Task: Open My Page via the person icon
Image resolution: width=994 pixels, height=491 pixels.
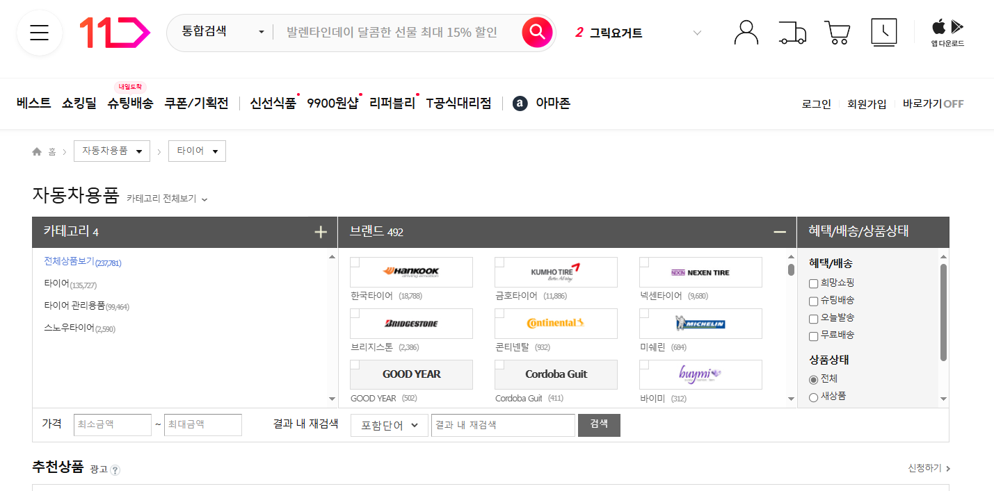Action: 746,32
